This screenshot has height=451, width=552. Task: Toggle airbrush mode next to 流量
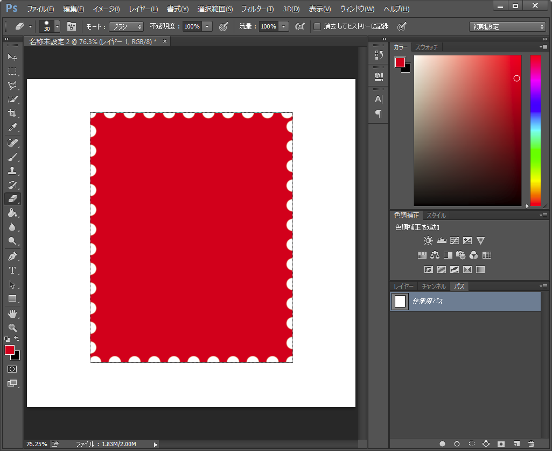pos(301,26)
